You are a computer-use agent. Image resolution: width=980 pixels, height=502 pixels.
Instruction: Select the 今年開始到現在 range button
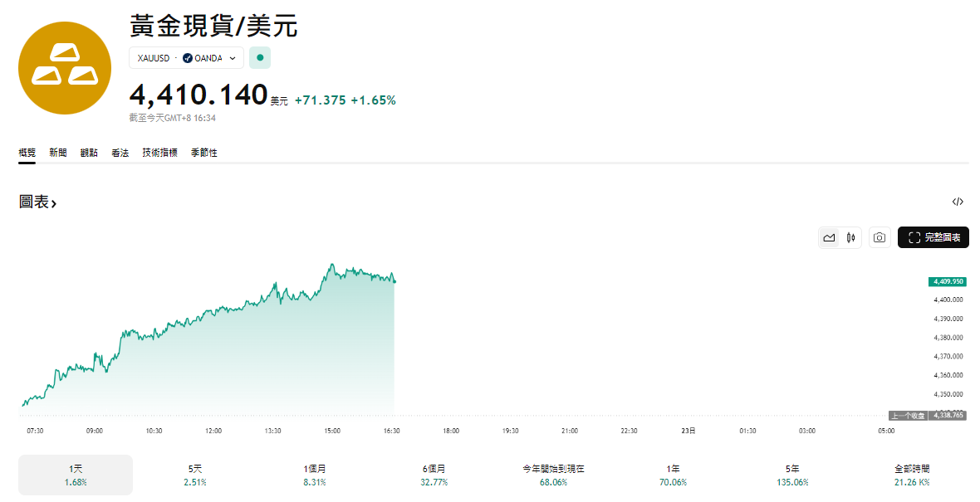[x=552, y=473]
